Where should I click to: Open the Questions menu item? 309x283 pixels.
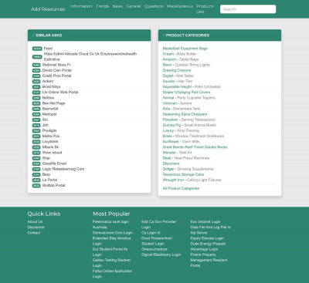tap(154, 6)
